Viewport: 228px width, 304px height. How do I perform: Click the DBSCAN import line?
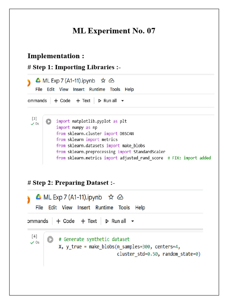(x=95, y=134)
